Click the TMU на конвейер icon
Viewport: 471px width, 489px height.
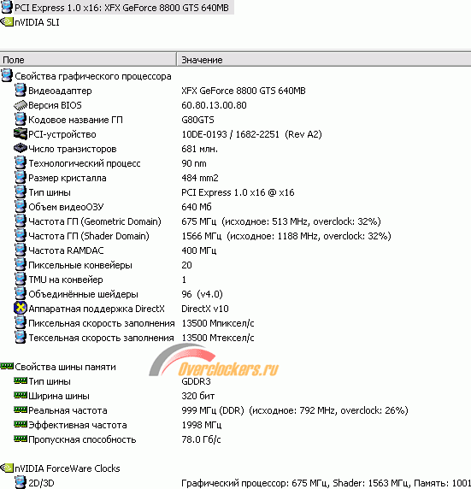[x=21, y=279]
